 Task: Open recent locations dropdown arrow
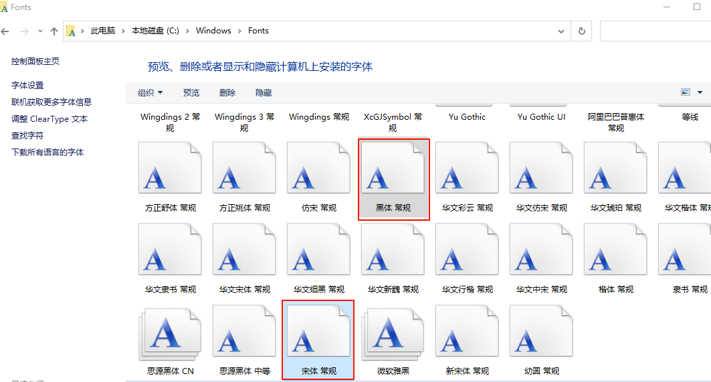(x=40, y=31)
